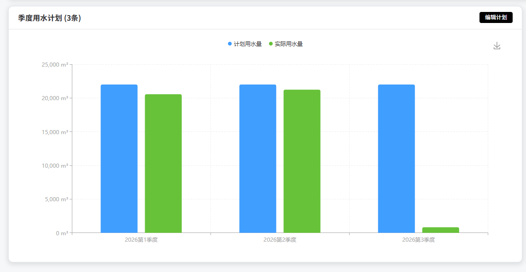Select blue planned bar for 2026第3季度
Screen dimensions: 526x272
(397, 159)
